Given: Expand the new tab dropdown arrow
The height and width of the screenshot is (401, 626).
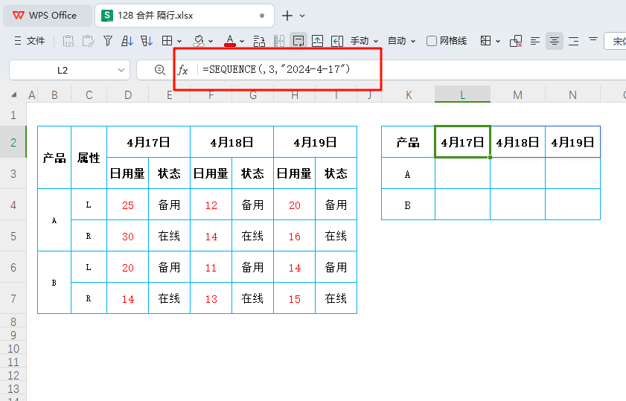Looking at the screenshot, I should click(302, 16).
